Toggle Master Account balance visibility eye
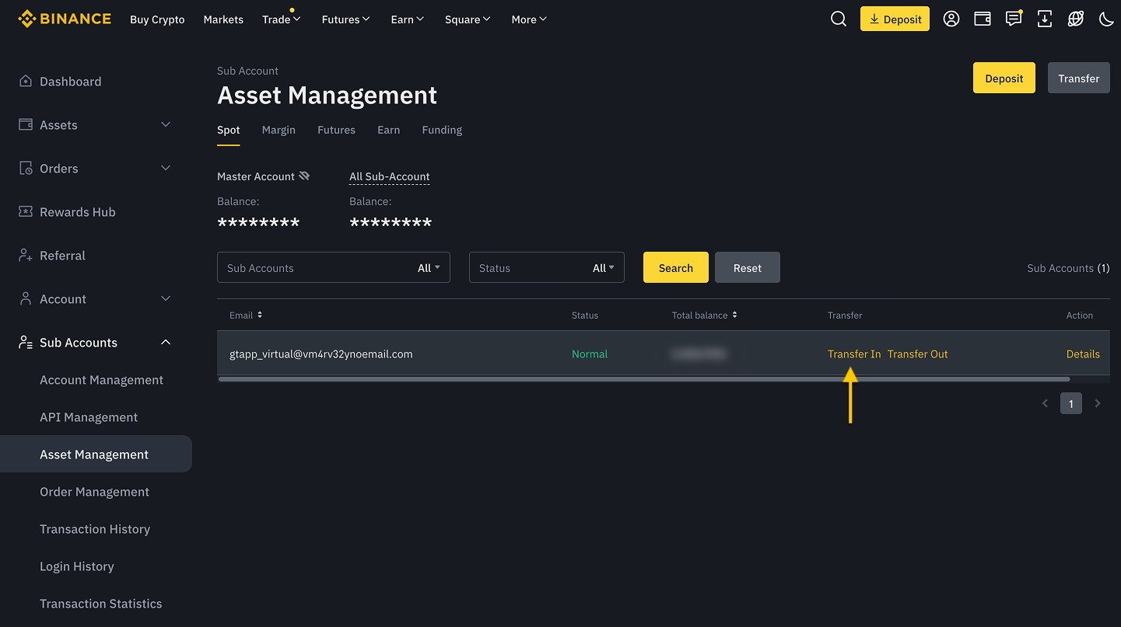 pyautogui.click(x=304, y=176)
